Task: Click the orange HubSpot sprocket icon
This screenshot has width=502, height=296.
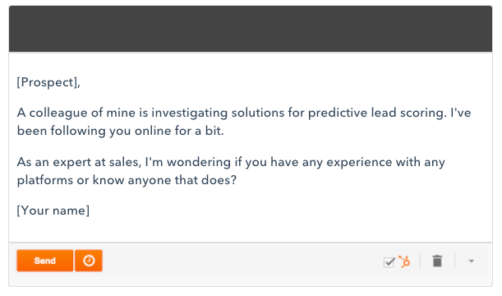Action: click(404, 261)
